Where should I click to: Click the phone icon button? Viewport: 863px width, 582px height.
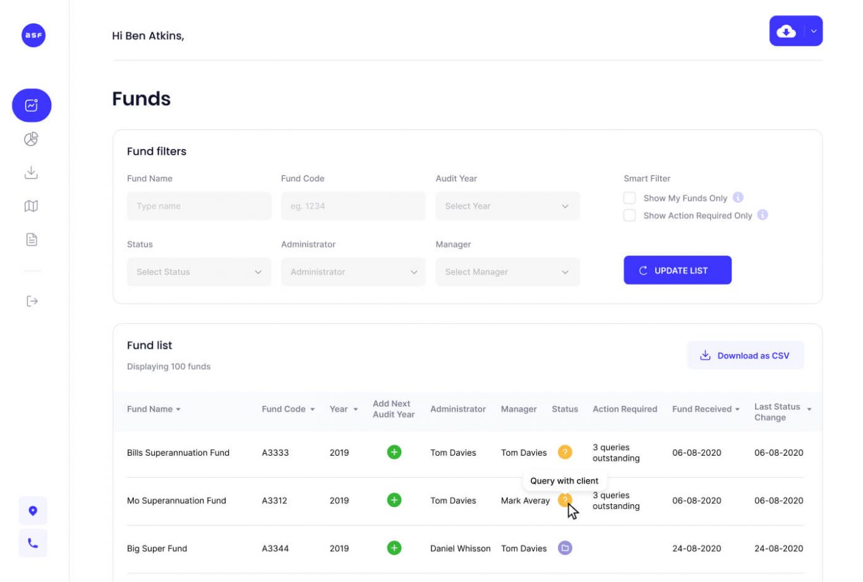click(33, 543)
